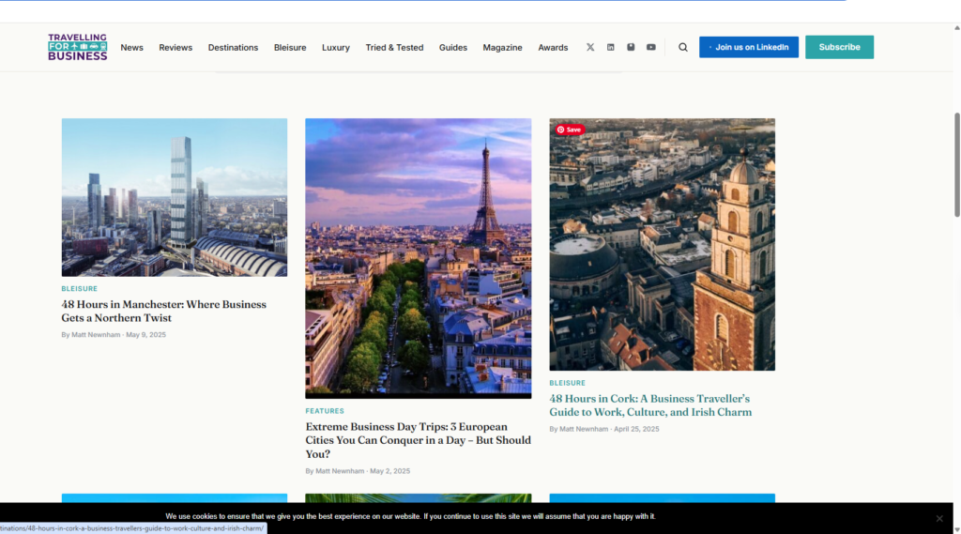Click Matt Newnham author on Cork article
961x534 pixels.
[584, 429]
